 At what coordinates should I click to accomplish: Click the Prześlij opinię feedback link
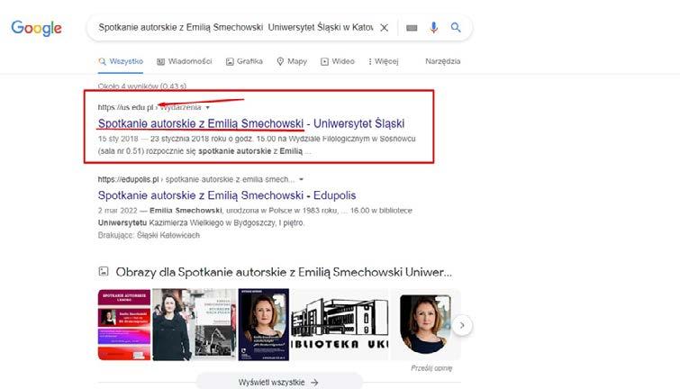point(431,368)
